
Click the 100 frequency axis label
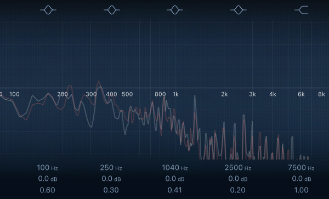(14, 94)
